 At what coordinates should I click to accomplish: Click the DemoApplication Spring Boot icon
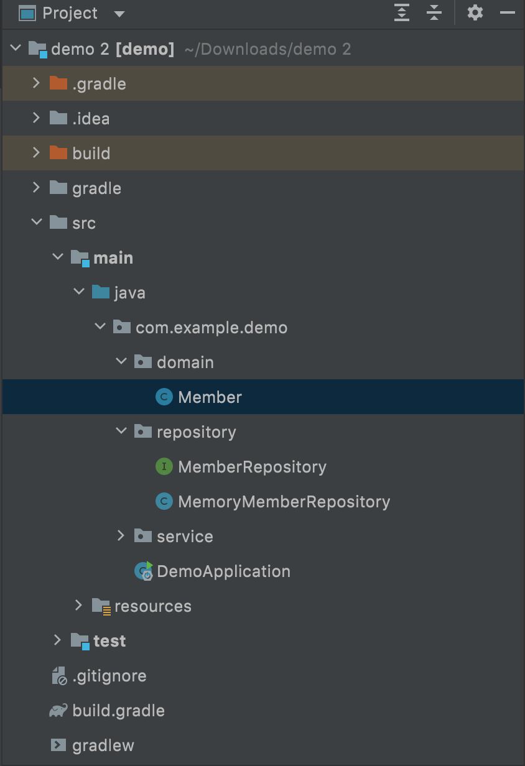[144, 571]
